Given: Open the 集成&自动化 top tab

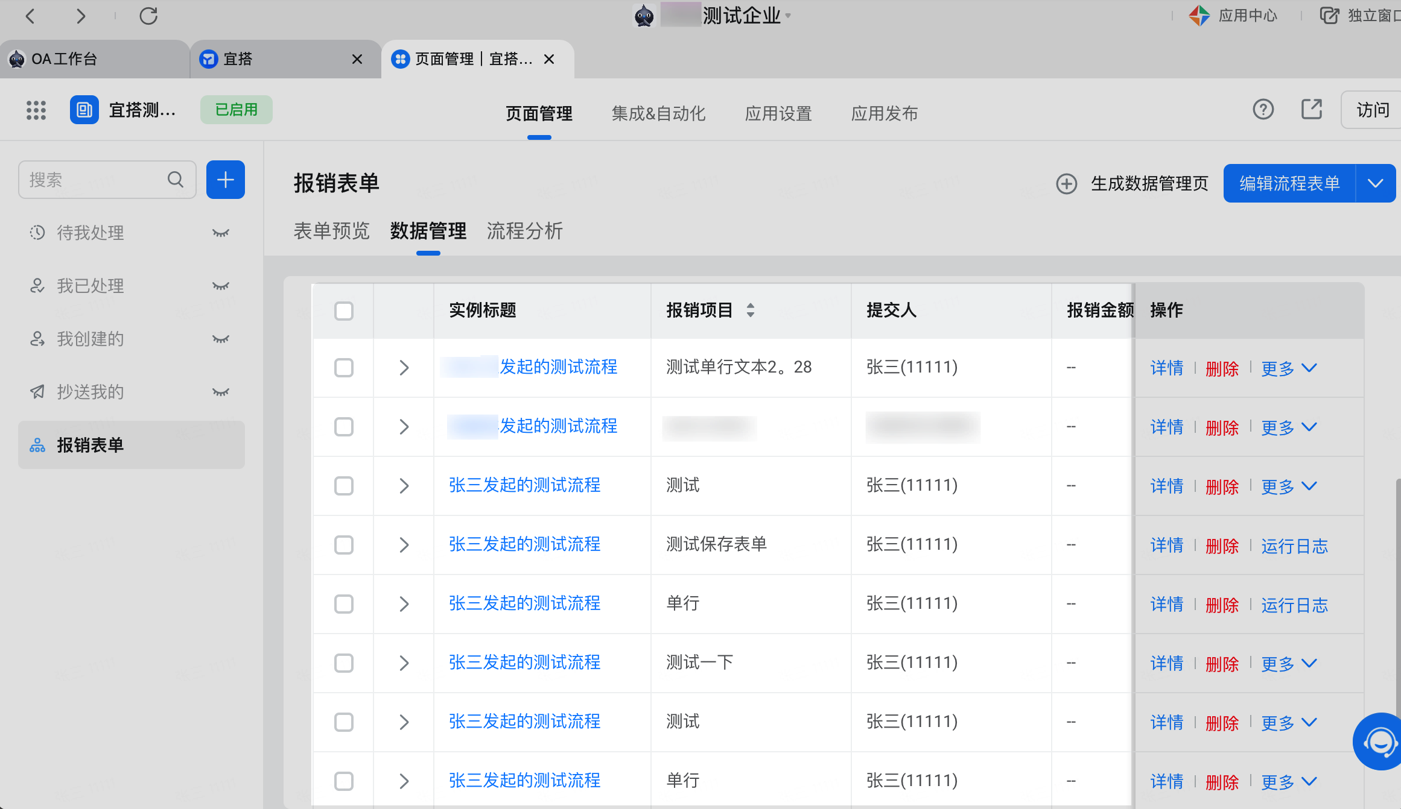Looking at the screenshot, I should tap(658, 113).
